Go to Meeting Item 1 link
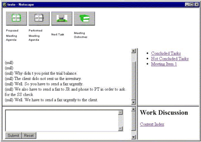This screenshot has width=201, height=142. (x=164, y=64)
